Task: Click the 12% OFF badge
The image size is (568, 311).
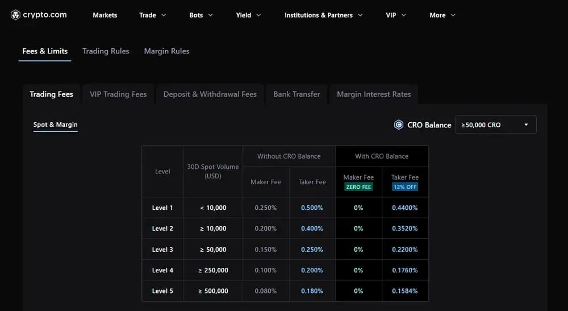Action: click(x=405, y=187)
